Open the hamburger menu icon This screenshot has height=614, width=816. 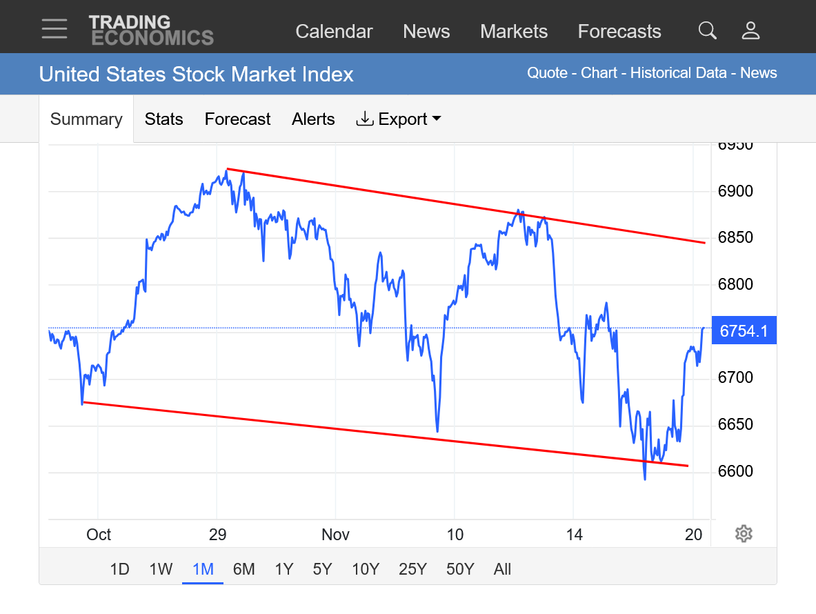pyautogui.click(x=54, y=30)
